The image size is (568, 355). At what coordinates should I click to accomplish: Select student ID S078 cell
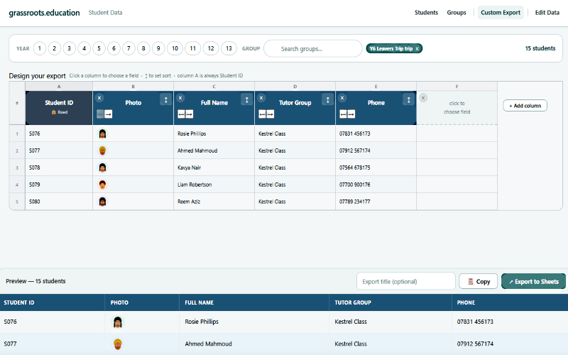59,168
